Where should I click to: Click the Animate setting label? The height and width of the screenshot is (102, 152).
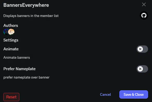tap(11, 49)
